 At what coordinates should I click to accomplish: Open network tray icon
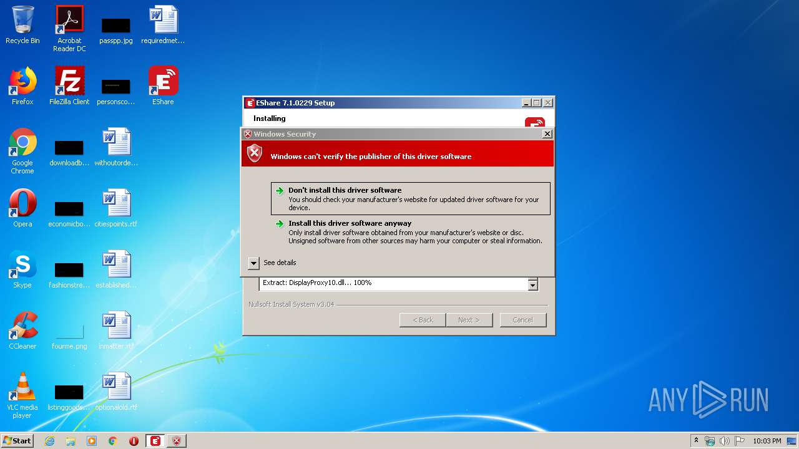click(x=710, y=441)
